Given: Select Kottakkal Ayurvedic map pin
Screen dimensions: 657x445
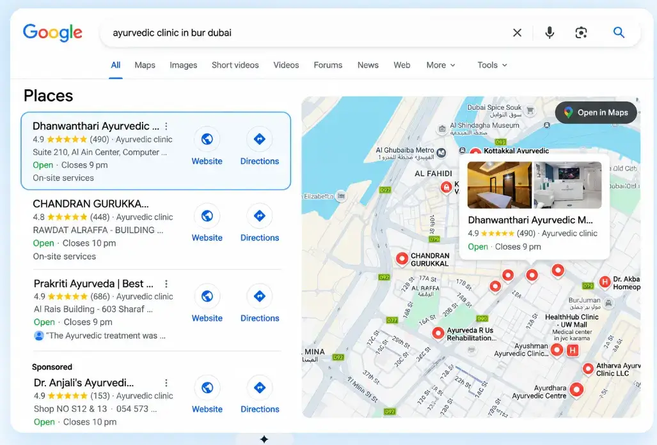Looking at the screenshot, I should [x=475, y=151].
